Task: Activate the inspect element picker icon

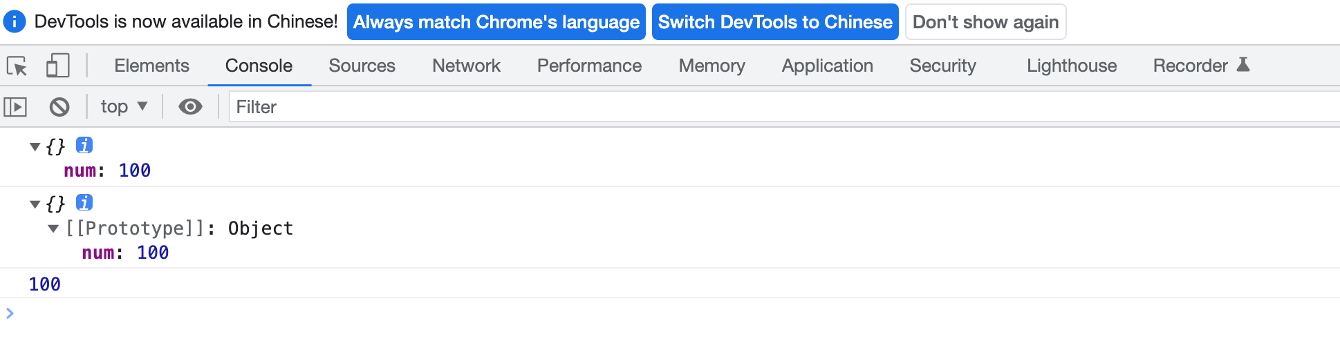Action: 17,66
